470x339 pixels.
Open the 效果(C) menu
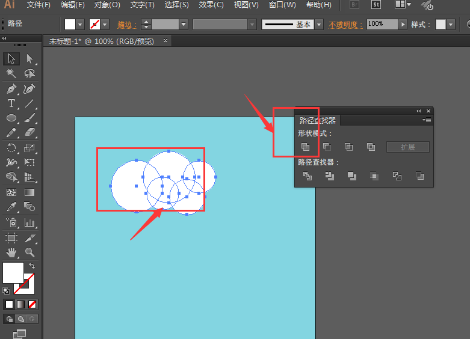click(211, 5)
